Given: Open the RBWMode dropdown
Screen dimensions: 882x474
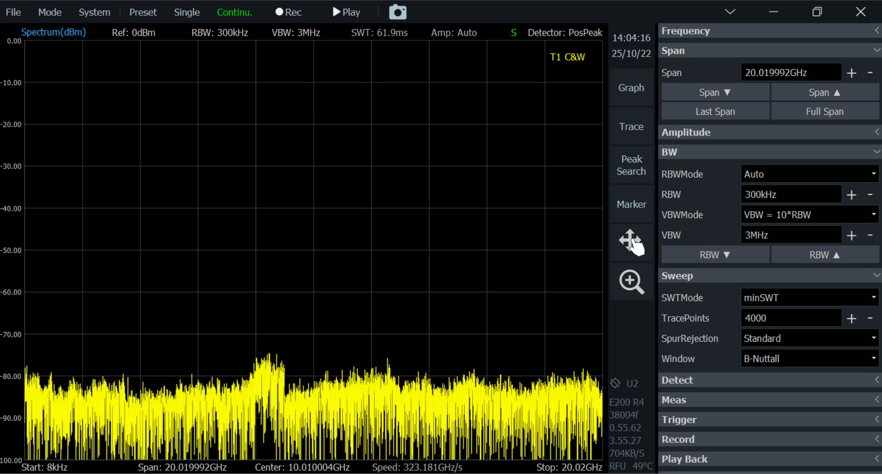Looking at the screenshot, I should tap(809, 174).
